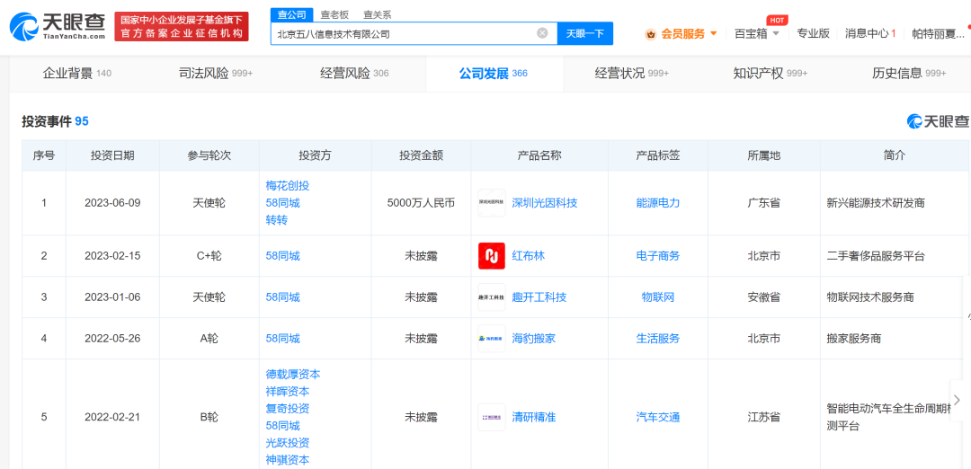Click into the company search input field
The width and height of the screenshot is (971, 469).
[x=405, y=33]
